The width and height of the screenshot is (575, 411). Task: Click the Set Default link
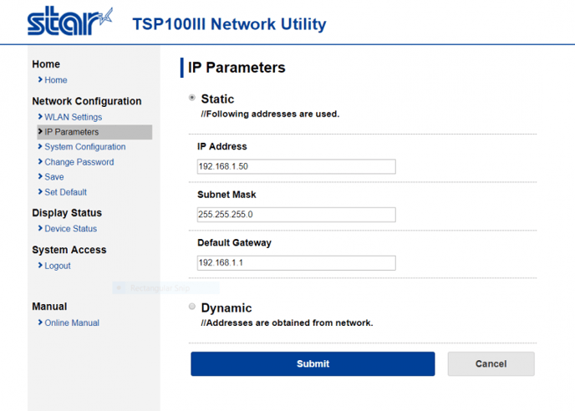click(66, 192)
